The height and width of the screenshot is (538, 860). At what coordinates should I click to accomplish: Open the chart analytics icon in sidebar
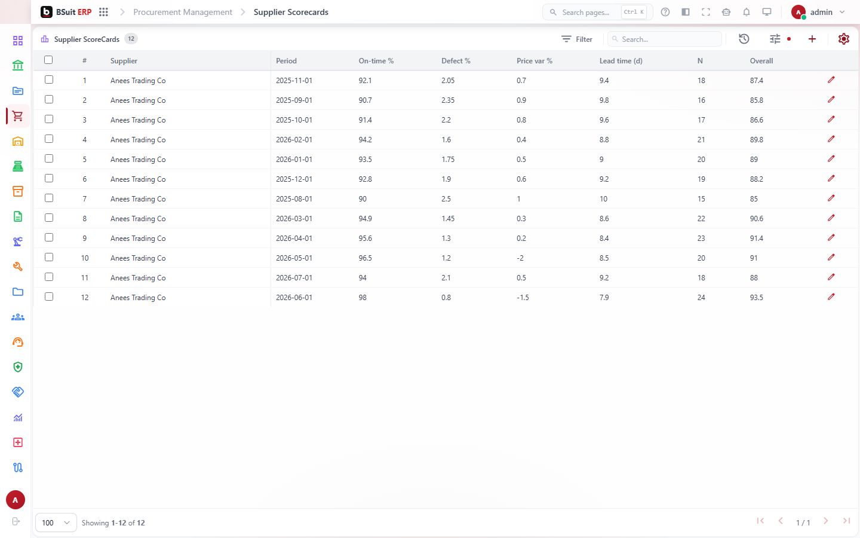click(x=18, y=417)
